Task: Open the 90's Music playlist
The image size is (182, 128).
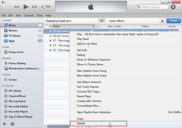Action: click(22, 91)
